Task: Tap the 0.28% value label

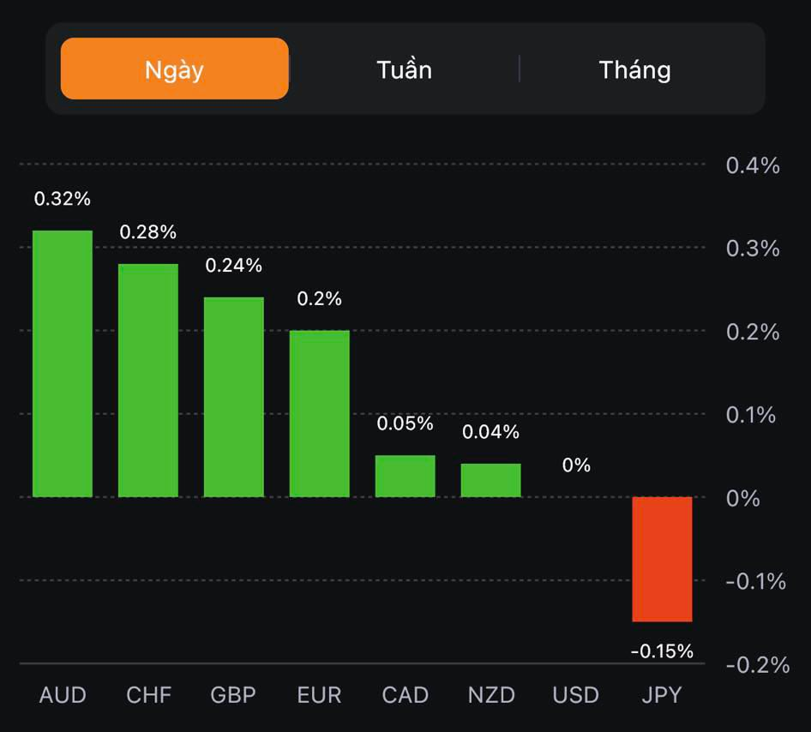Action: point(147,232)
